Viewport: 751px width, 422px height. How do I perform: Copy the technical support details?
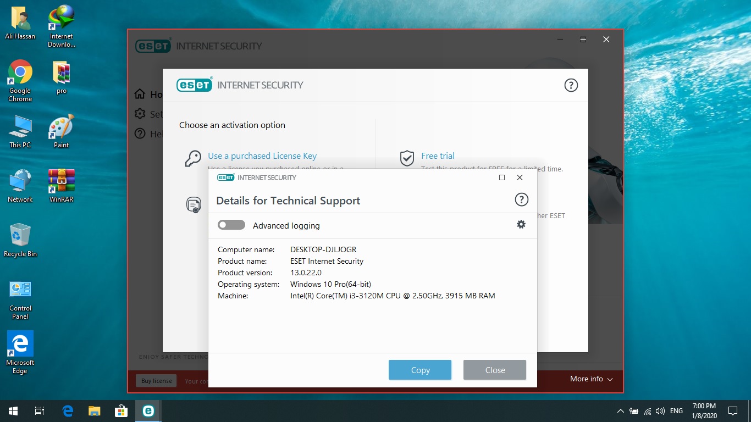click(420, 370)
